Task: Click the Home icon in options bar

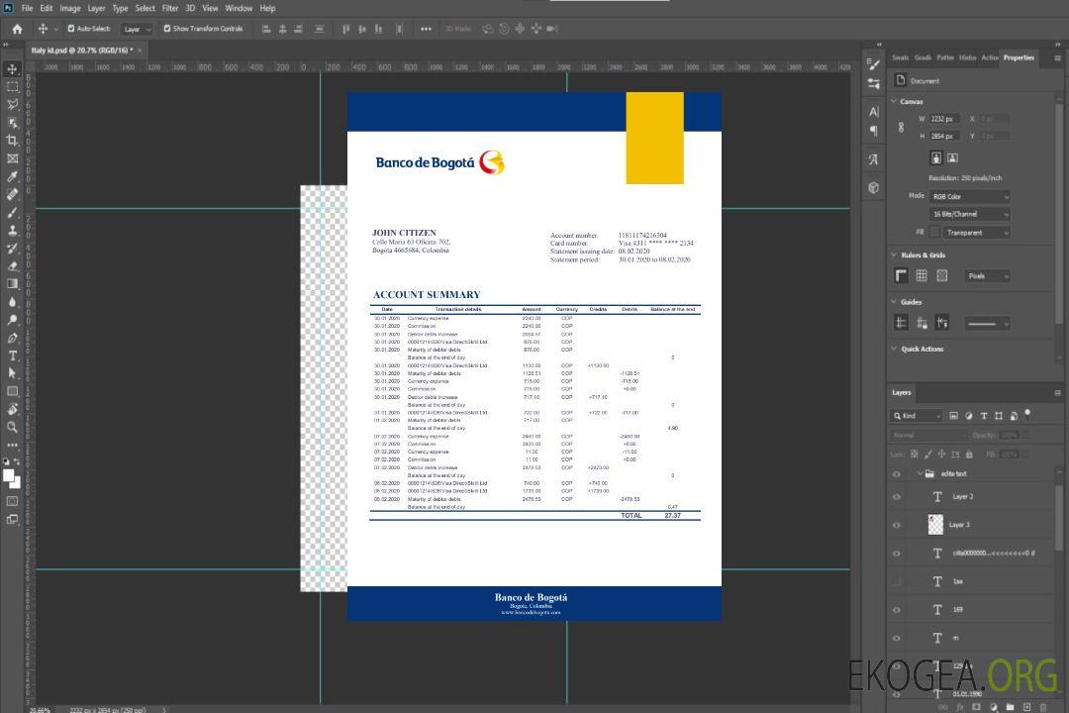Action: tap(17, 29)
